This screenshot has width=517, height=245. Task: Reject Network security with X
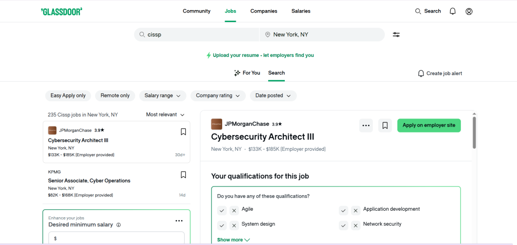point(355,225)
